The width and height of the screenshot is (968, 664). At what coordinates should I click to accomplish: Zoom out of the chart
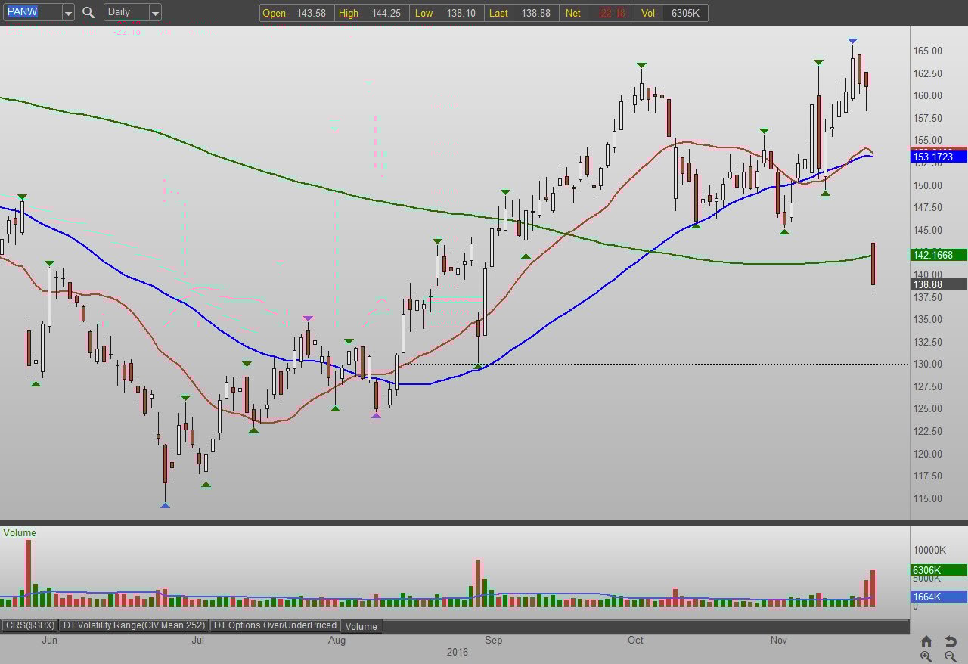click(951, 656)
